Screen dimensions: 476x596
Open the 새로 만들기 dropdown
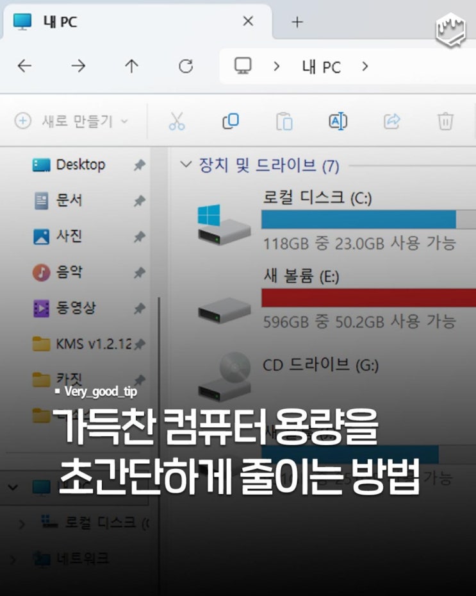71,121
